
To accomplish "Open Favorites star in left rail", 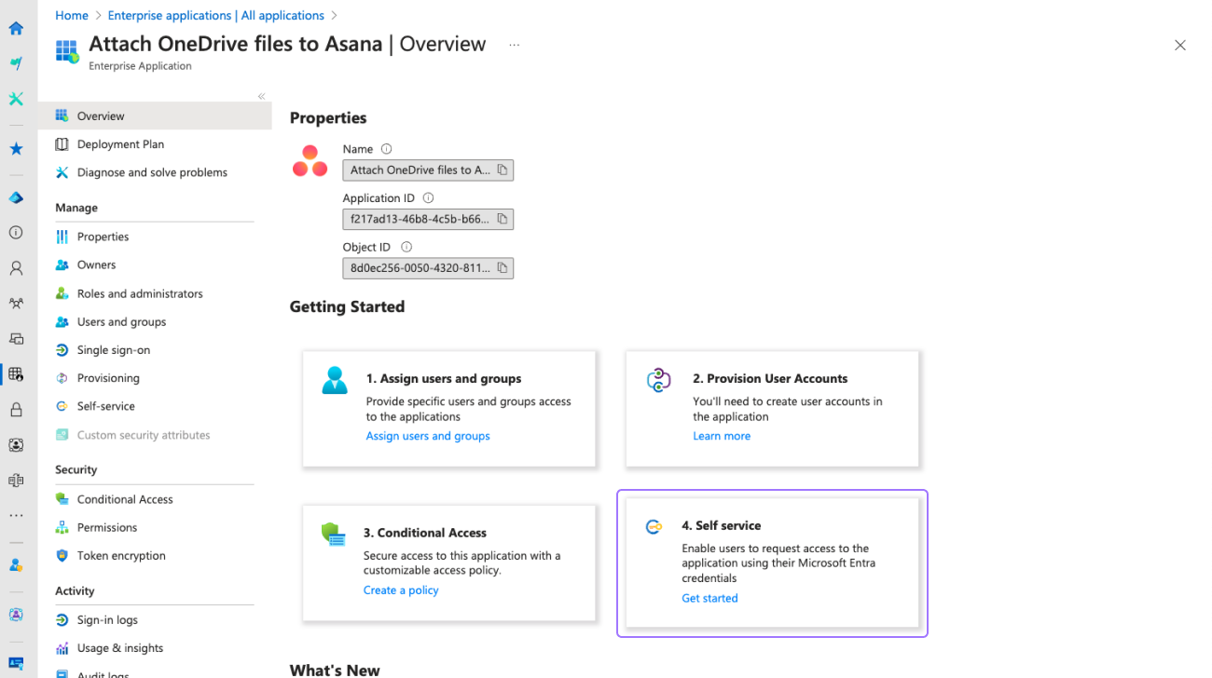I will point(16,149).
